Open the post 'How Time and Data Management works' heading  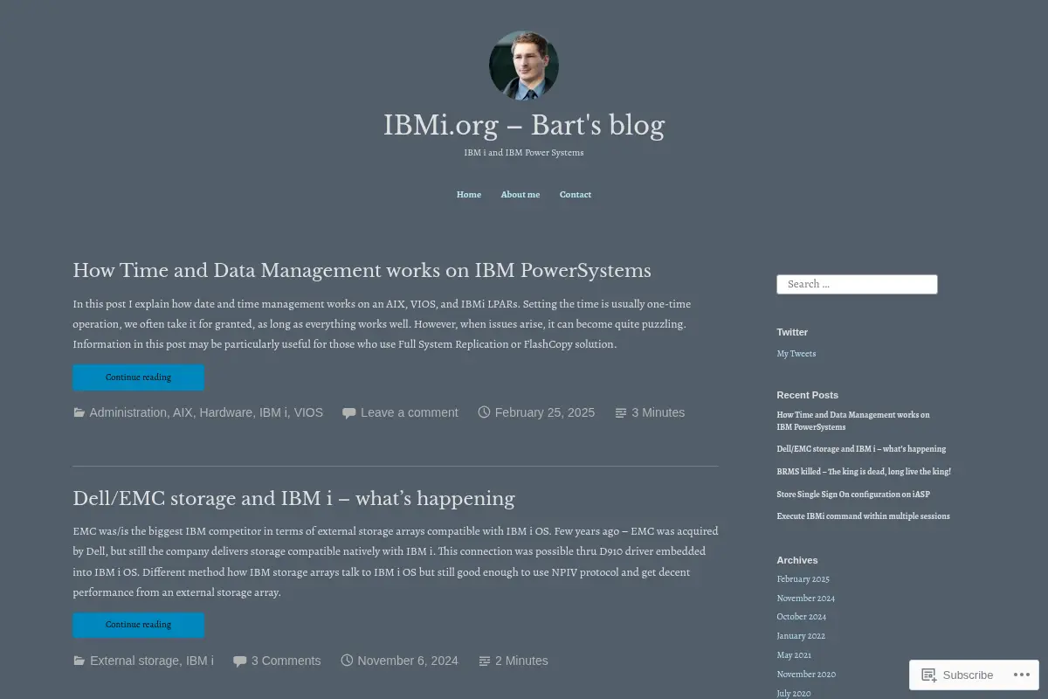click(x=362, y=270)
